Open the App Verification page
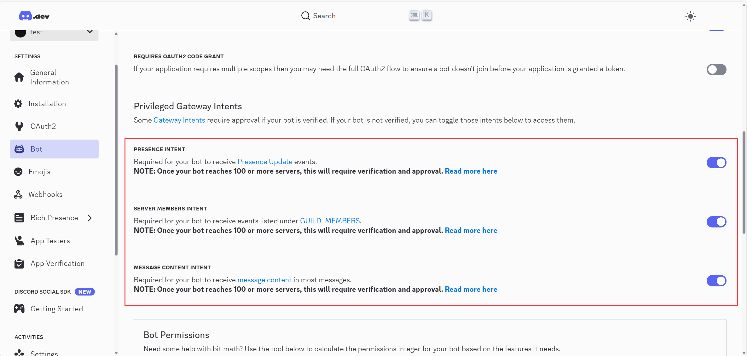The image size is (747, 356). 54,263
